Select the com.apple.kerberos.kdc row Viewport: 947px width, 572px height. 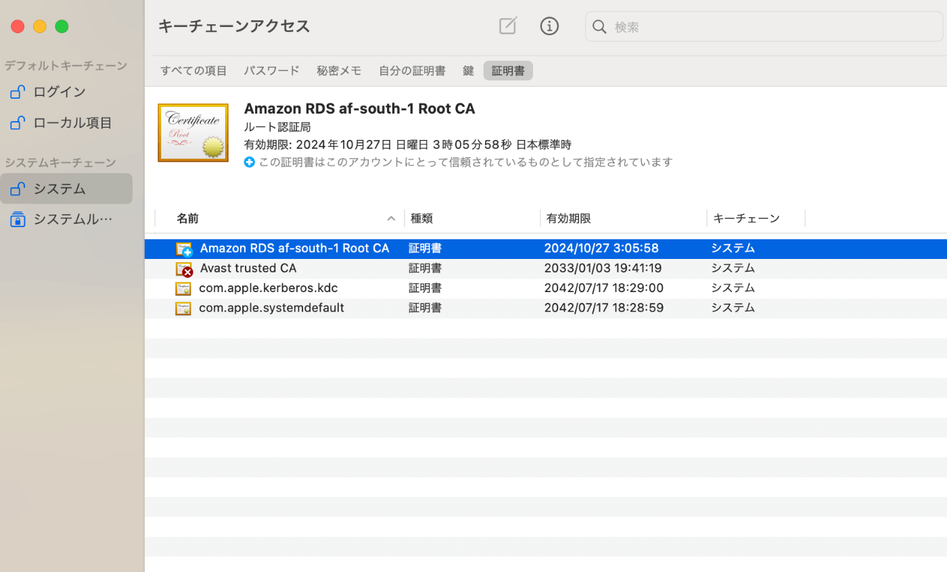(x=546, y=288)
